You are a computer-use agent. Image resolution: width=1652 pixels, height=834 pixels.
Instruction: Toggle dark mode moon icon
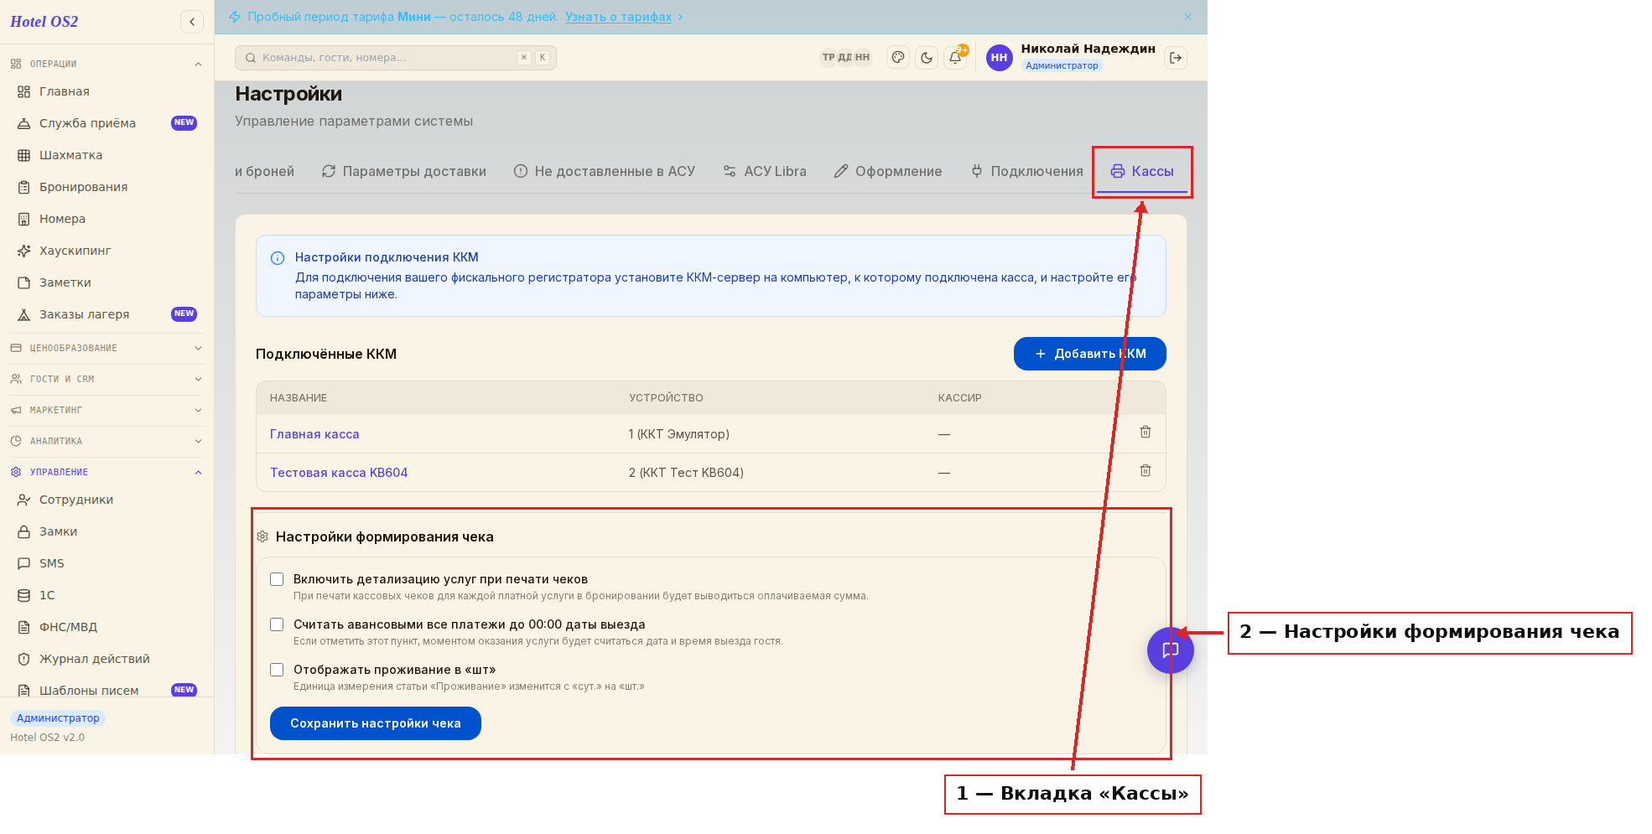pyautogui.click(x=927, y=58)
